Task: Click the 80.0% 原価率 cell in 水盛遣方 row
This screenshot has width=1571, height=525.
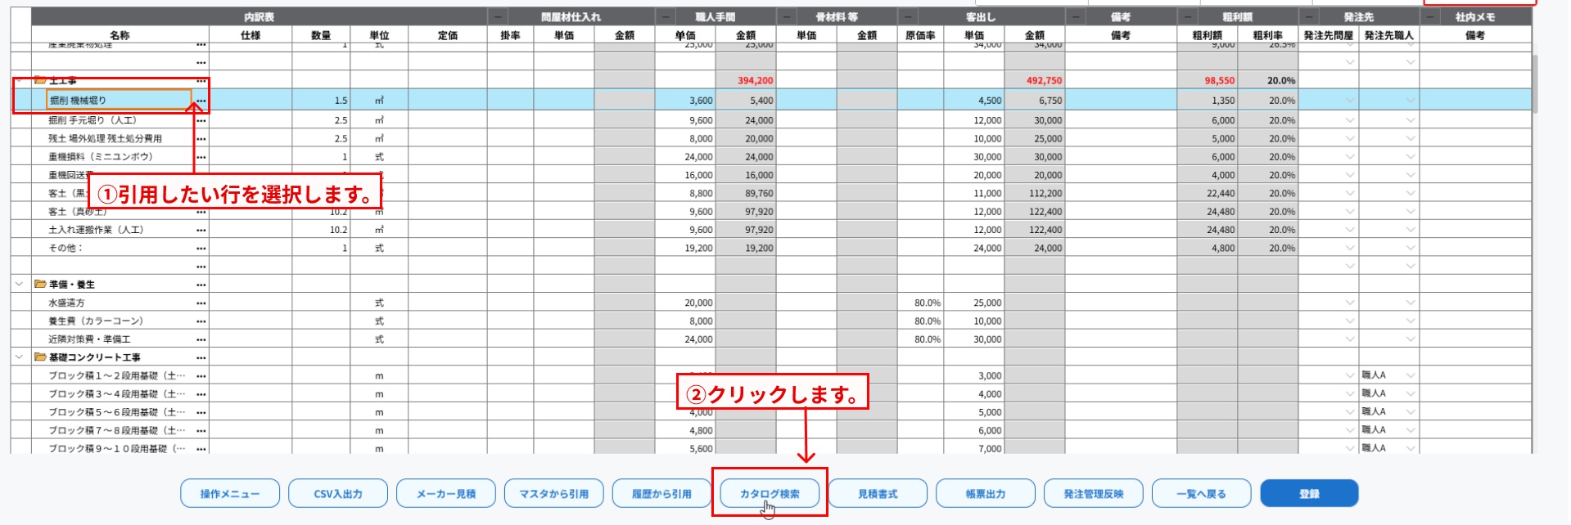Action: click(x=920, y=303)
